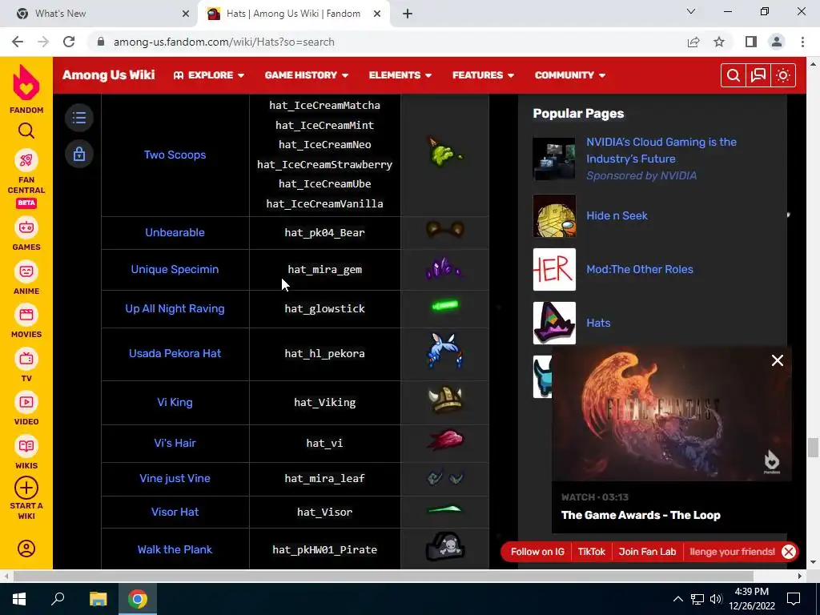Open the user profile icon in the sidebar
The height and width of the screenshot is (615, 820).
[x=26, y=549]
